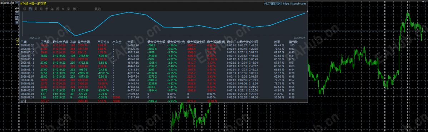Click the 出入金 column header

(117, 42)
